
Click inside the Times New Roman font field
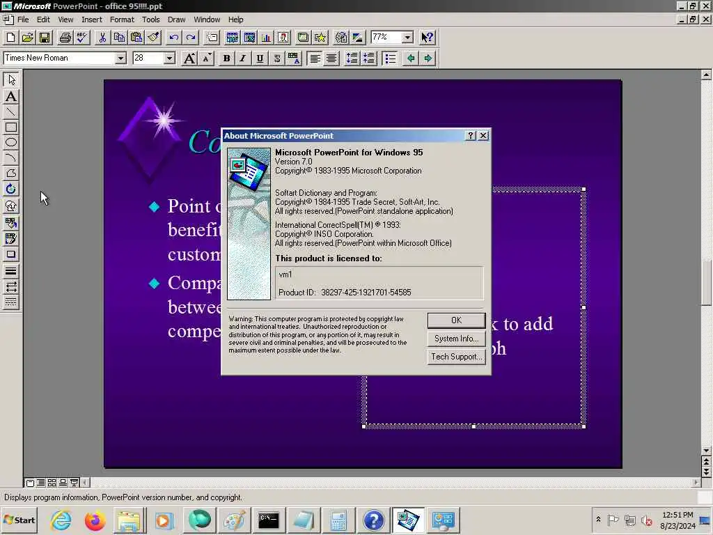[58, 59]
